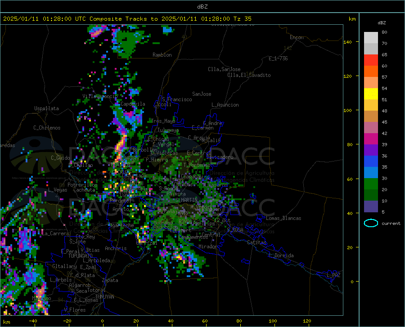
Task: Click the Gltallary map label
Action: (64, 266)
